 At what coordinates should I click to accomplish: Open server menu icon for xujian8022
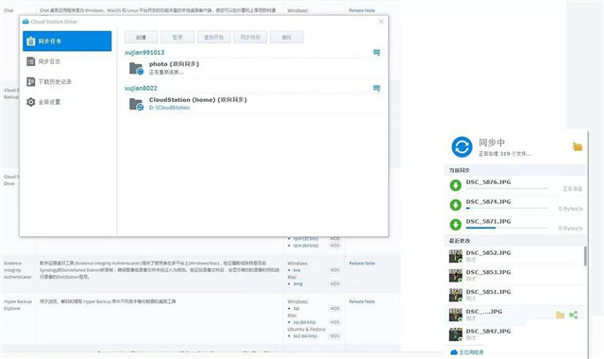click(377, 88)
